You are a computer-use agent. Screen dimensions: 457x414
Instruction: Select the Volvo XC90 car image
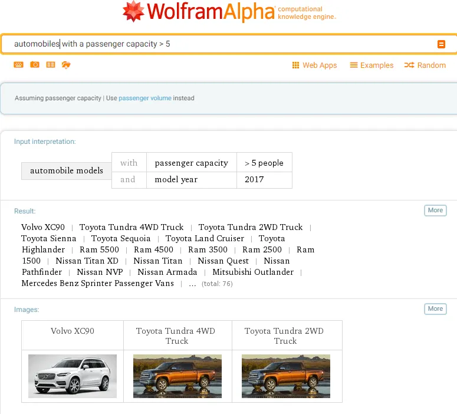click(x=73, y=376)
